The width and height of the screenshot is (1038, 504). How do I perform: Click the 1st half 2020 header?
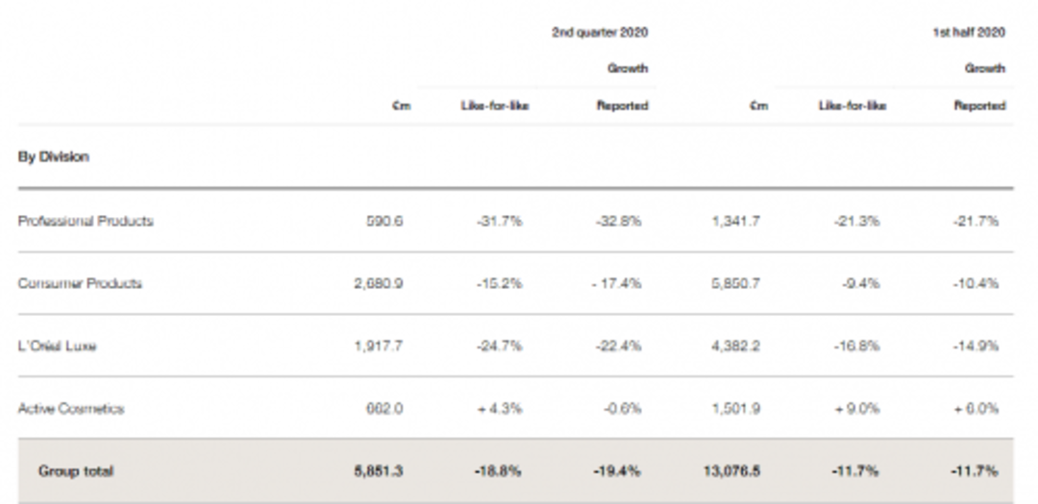969,32
